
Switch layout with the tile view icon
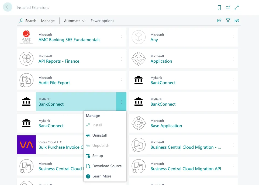[x=237, y=20]
